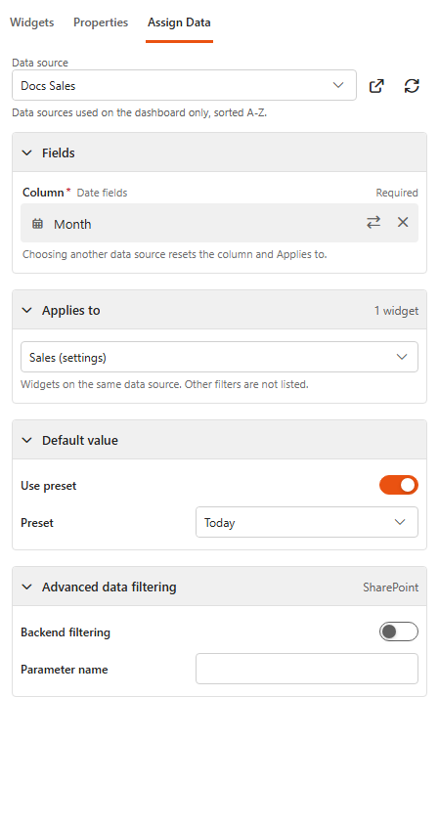Collapse the Advanced data filtering section
Screen dimensions: 439x827
pos(27,588)
